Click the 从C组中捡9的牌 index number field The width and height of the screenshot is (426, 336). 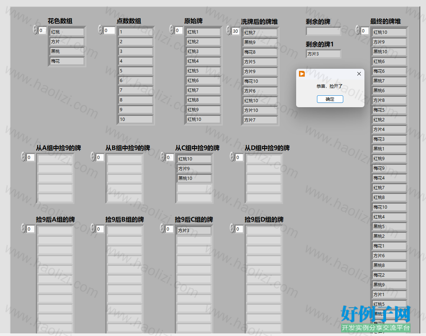coord(170,158)
